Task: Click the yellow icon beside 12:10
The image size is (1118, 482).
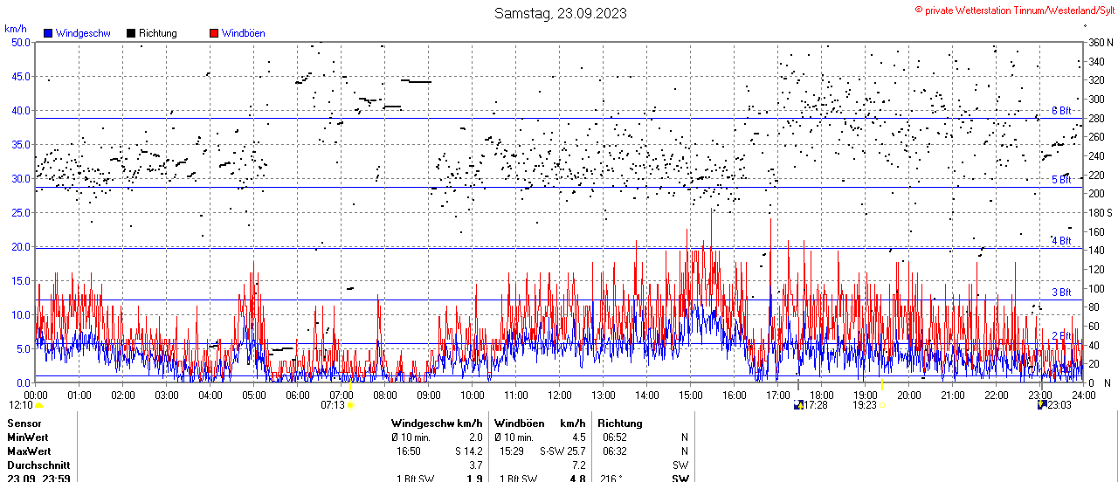Action: (39, 405)
